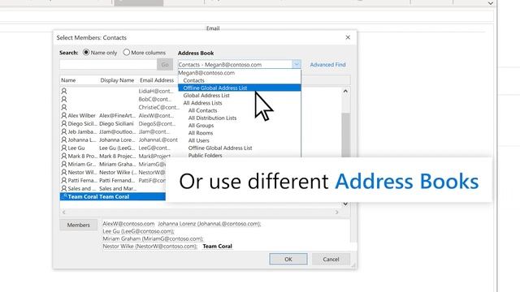Select the contact icon for ChristieC@cont row
520x292 pixels.
pos(64,107)
